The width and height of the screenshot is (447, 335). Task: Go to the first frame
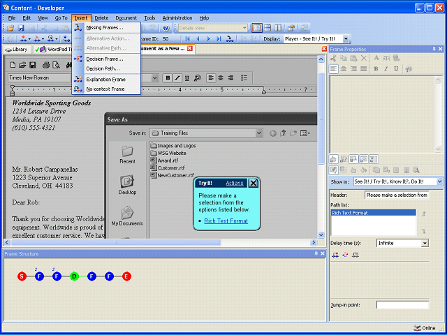point(187,39)
